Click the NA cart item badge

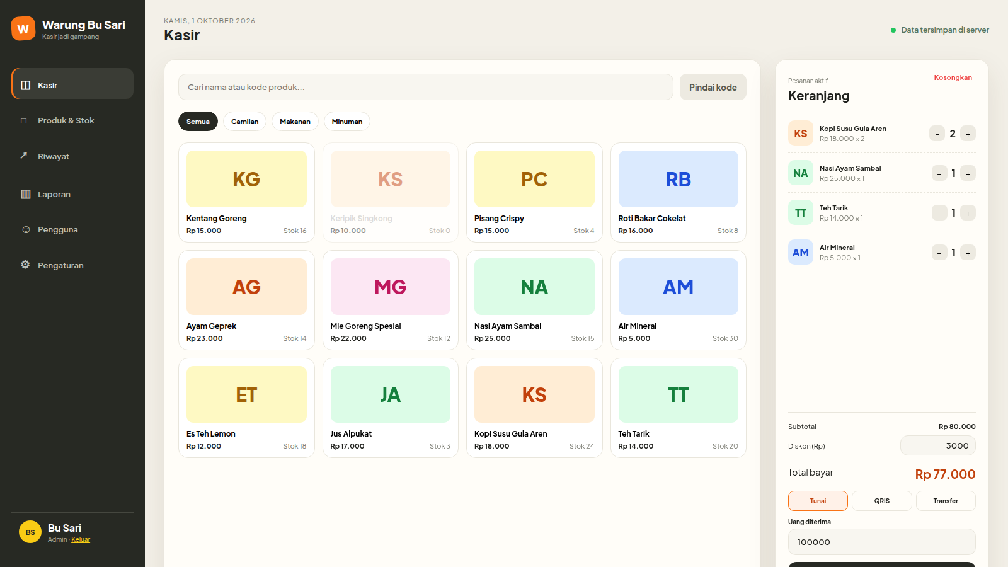coord(801,173)
